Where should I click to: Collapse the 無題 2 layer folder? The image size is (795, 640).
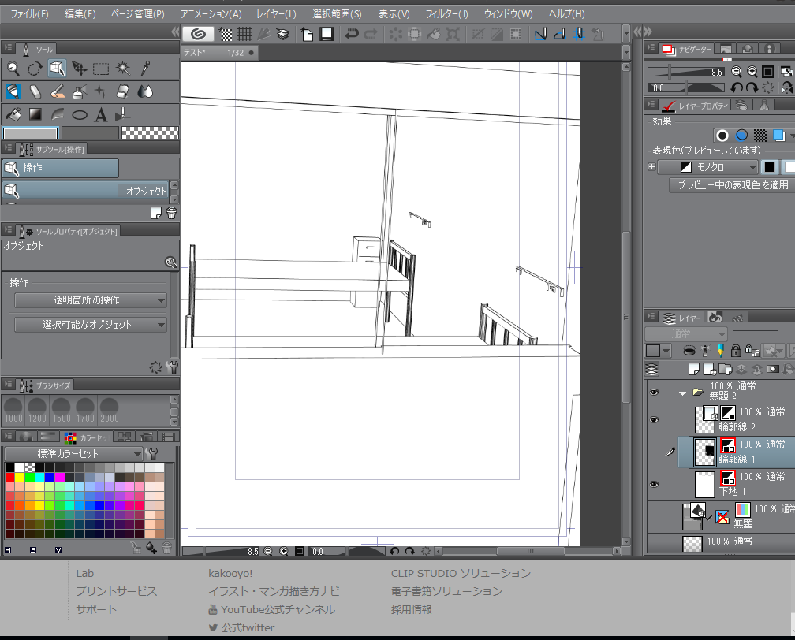click(682, 392)
